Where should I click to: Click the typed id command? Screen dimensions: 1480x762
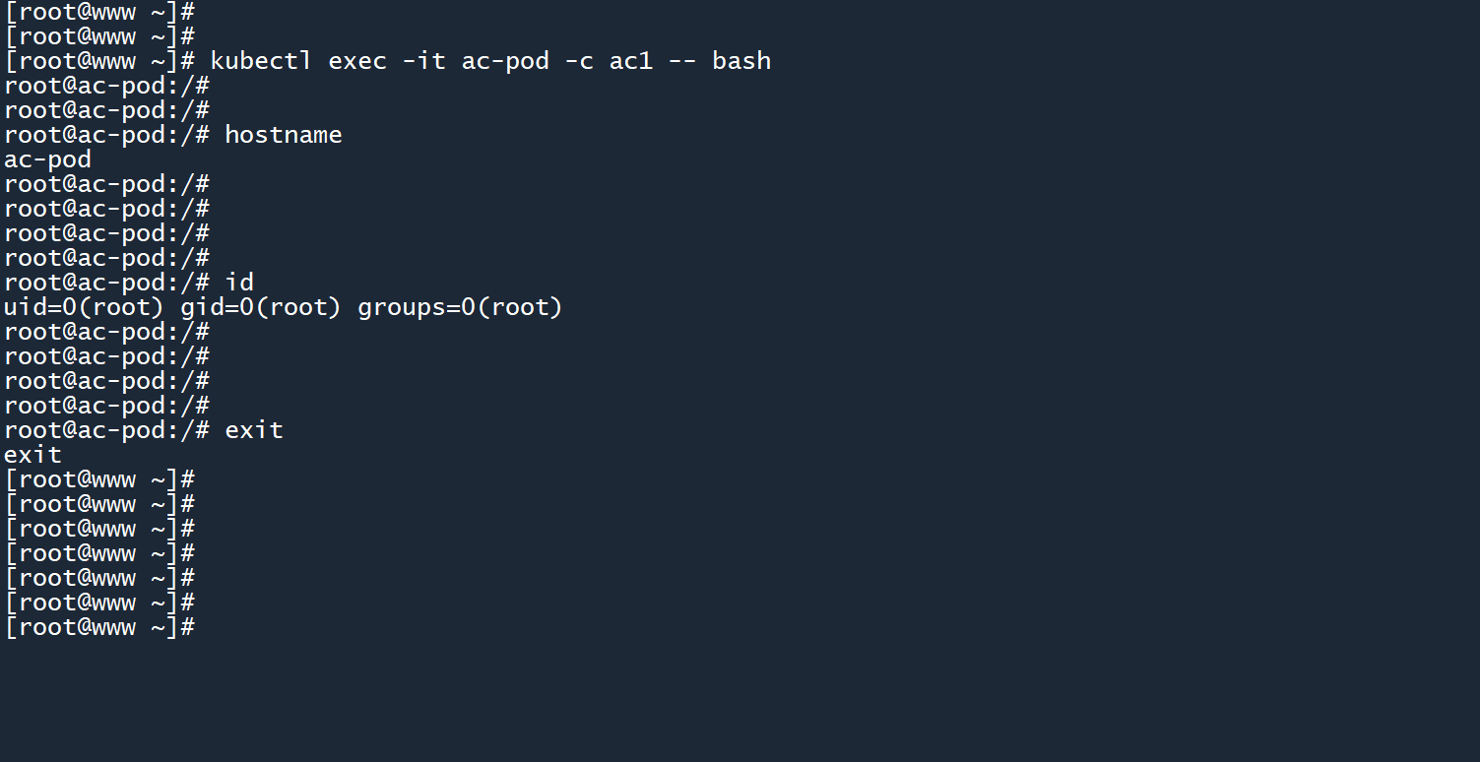(x=239, y=283)
